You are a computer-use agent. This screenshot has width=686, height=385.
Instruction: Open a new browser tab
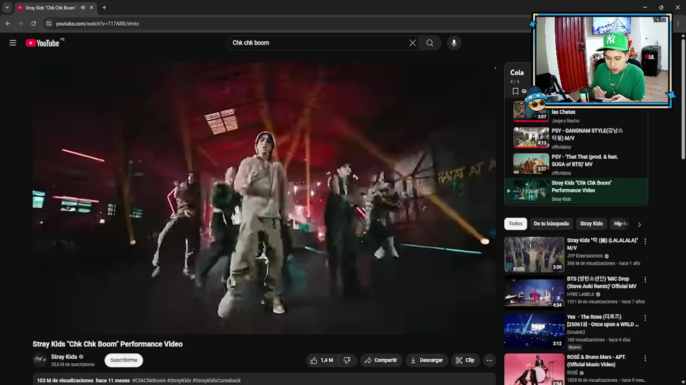pyautogui.click(x=104, y=7)
